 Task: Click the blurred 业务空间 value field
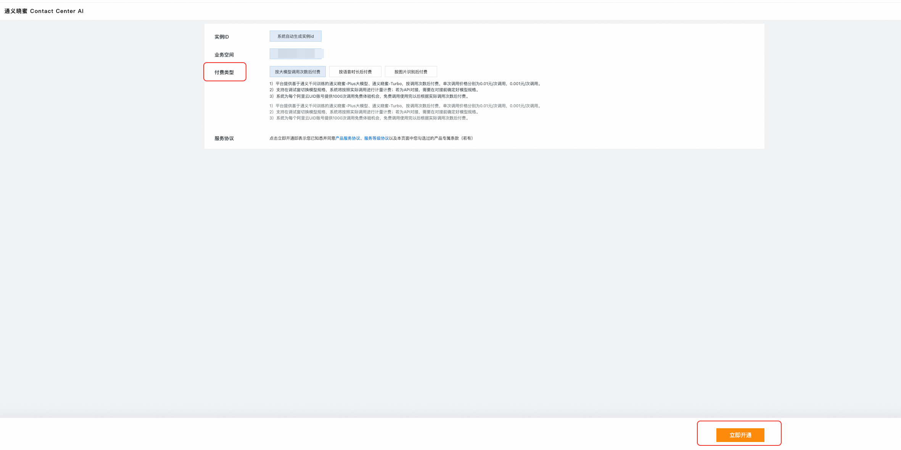point(296,54)
